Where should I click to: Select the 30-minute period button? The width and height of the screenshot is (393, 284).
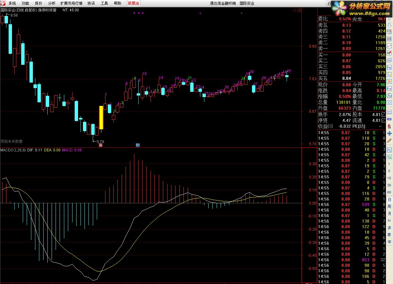[389, 185]
